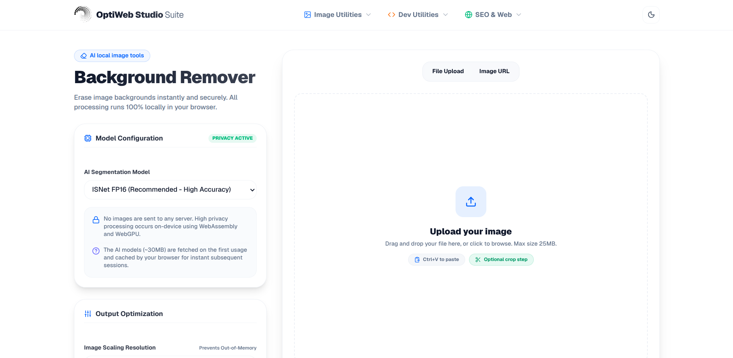Click the eraser icon in the AI tools badge
Screen dimensions: 733x358
pos(84,56)
